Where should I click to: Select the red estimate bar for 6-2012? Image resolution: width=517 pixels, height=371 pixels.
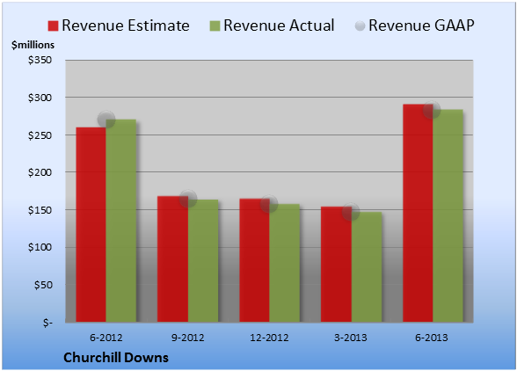[91, 224]
